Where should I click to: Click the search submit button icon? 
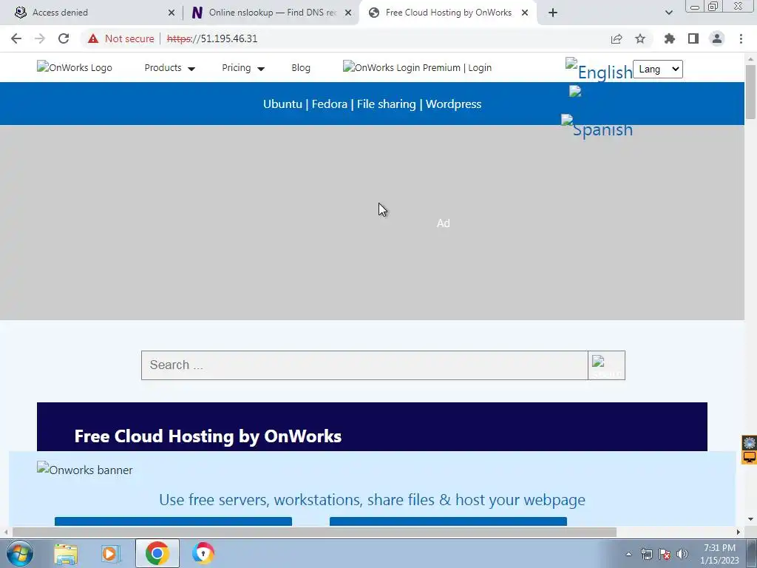coord(606,365)
